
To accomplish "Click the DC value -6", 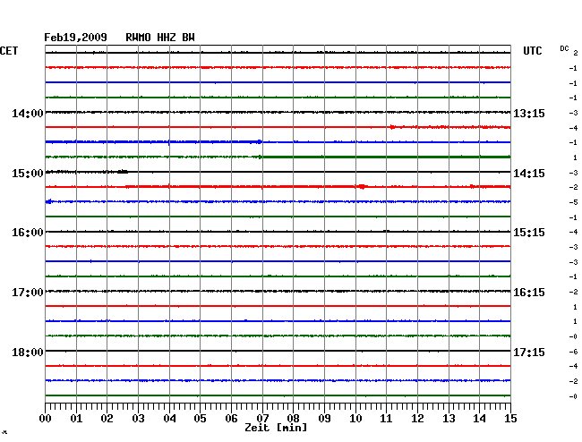I will (573, 352).
